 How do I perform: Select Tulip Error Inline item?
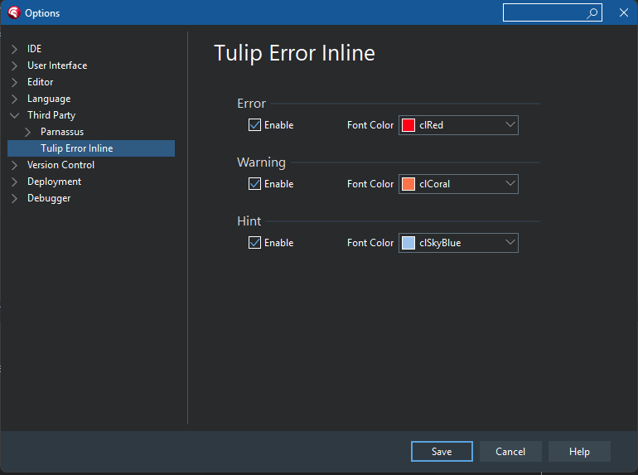[x=91, y=148]
